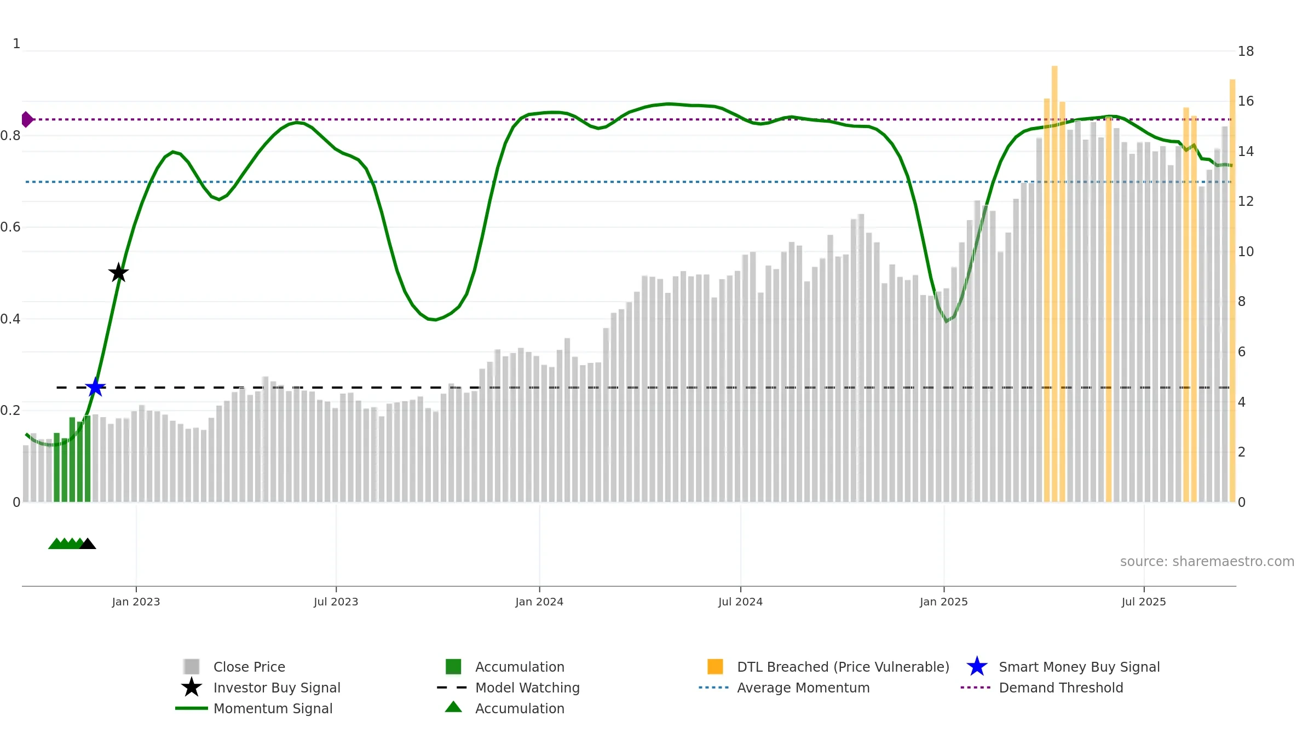Click the tallest orange bar in chart

tap(1054, 284)
